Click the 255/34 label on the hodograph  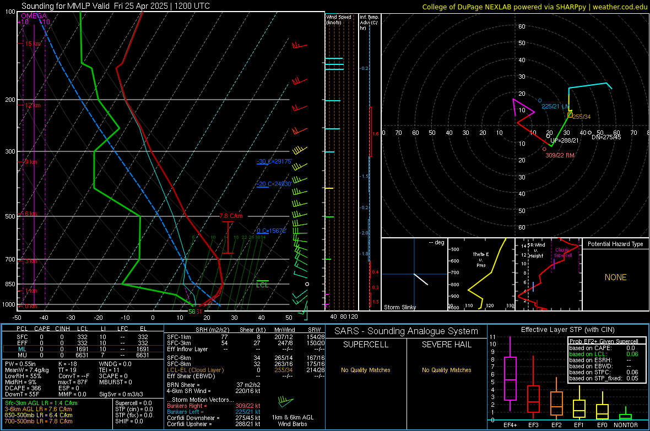pyautogui.click(x=582, y=117)
